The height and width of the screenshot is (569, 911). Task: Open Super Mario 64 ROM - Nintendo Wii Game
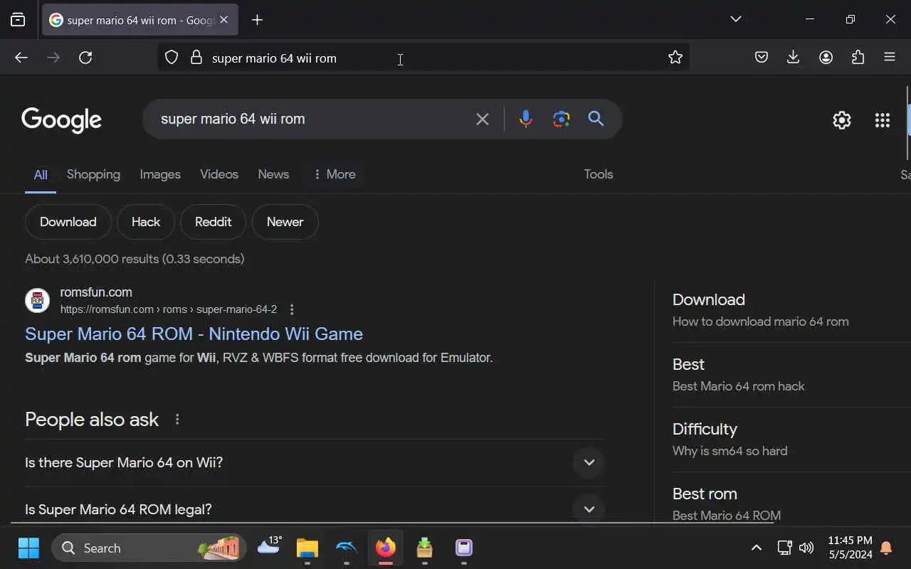194,334
